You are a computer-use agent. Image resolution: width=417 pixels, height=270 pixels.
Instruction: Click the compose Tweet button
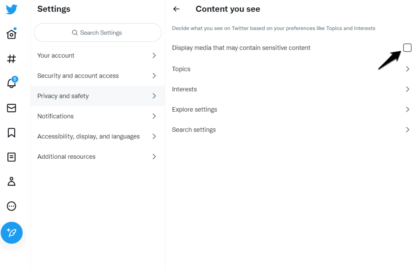11,233
